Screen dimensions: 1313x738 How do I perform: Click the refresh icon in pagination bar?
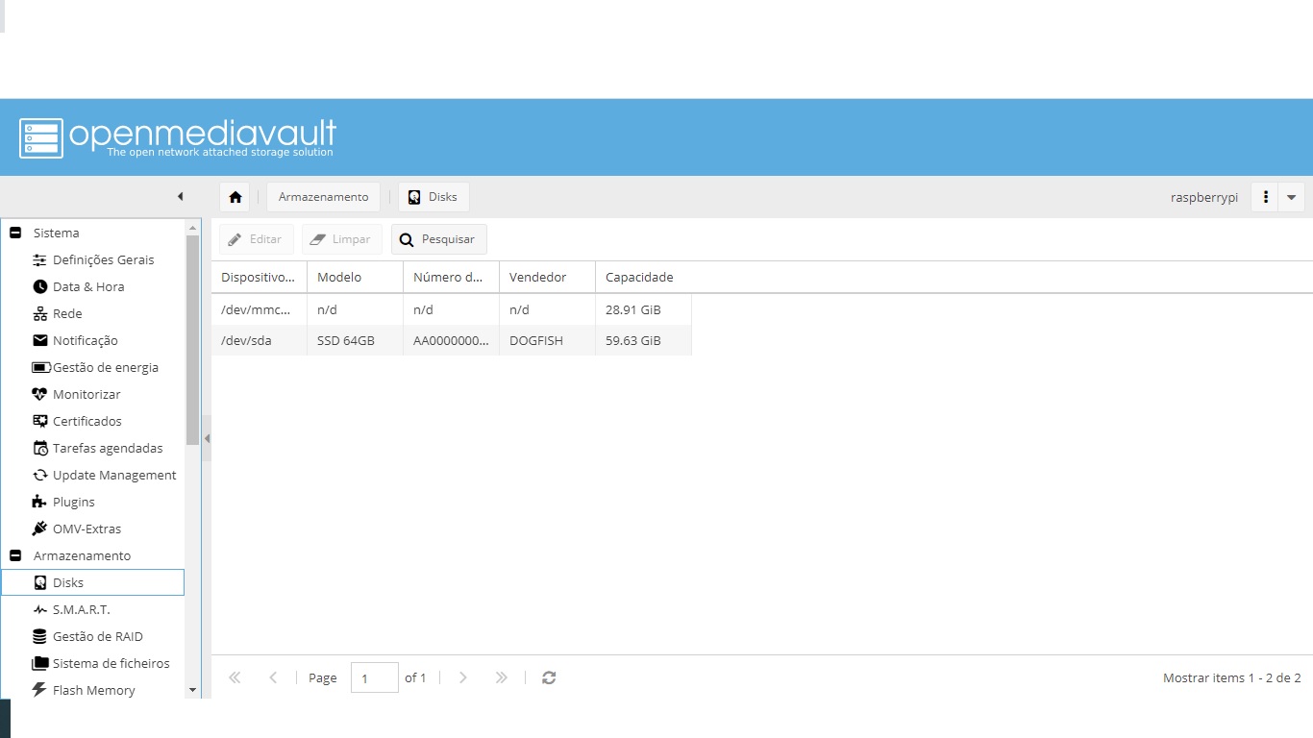pyautogui.click(x=549, y=677)
